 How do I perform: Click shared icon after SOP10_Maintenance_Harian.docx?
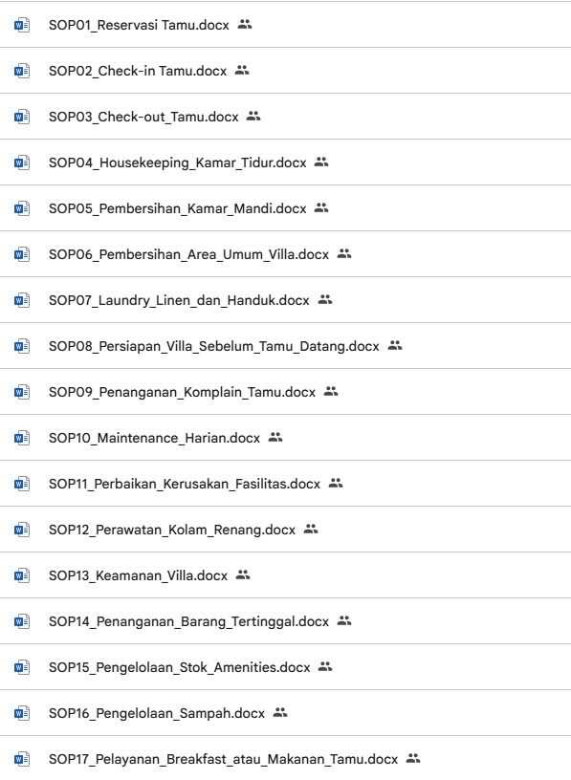tap(275, 437)
